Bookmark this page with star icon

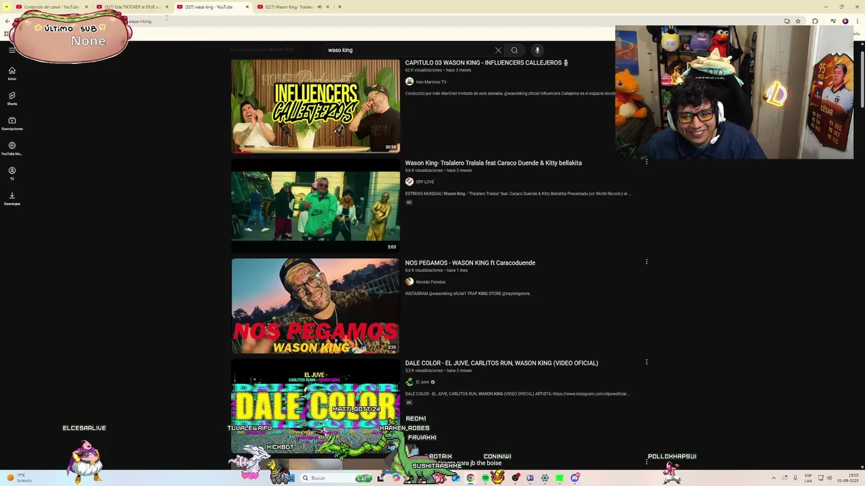798,21
